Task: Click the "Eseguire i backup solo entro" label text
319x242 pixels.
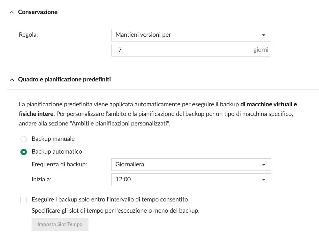Action: pyautogui.click(x=110, y=200)
